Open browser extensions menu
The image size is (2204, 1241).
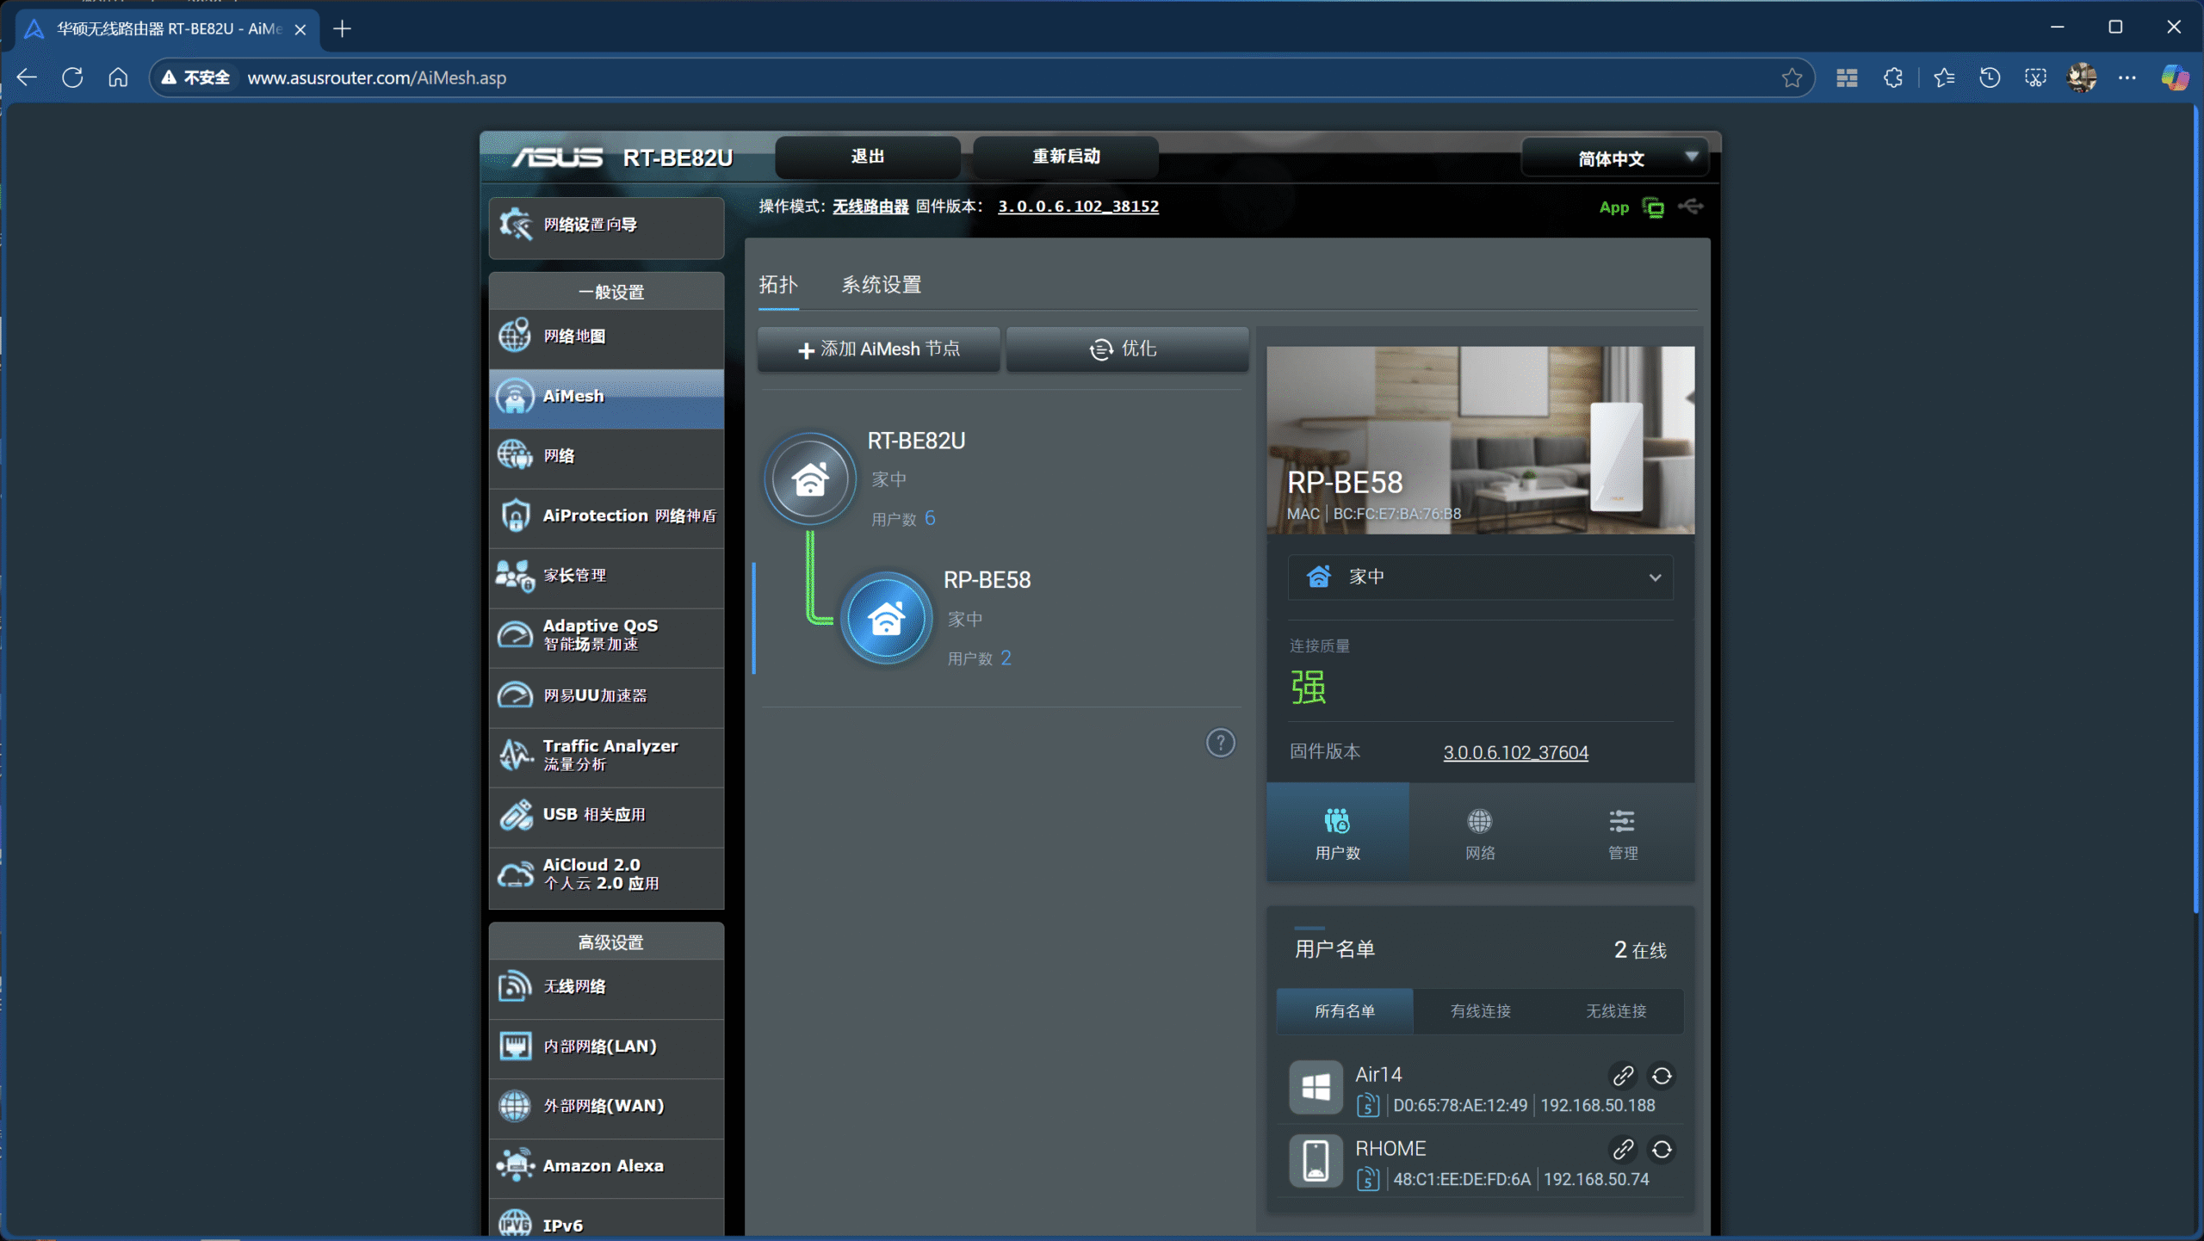point(1893,78)
